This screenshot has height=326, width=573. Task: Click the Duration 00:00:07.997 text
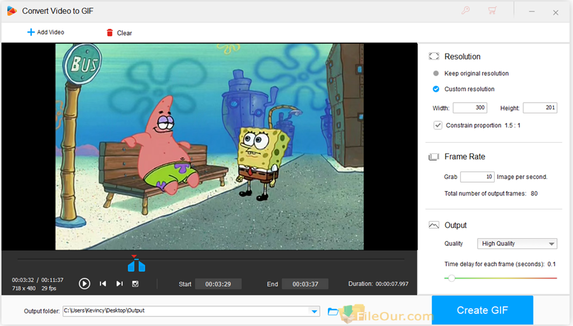(378, 283)
